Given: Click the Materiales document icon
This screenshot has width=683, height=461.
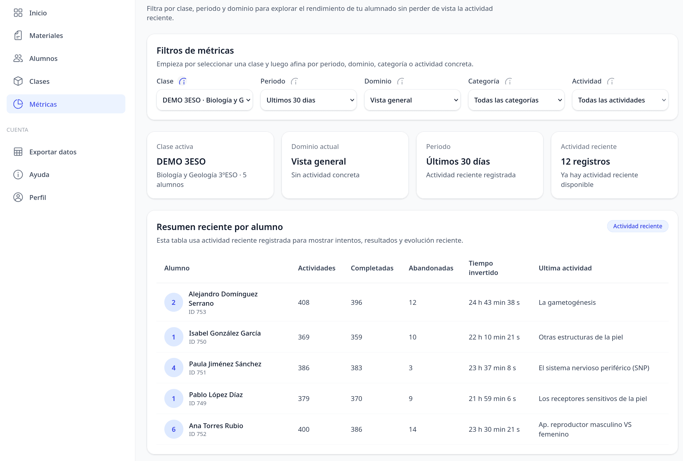Looking at the screenshot, I should click(x=18, y=36).
